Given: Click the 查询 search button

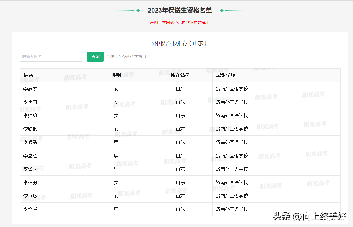Looking at the screenshot, I should [95, 57].
